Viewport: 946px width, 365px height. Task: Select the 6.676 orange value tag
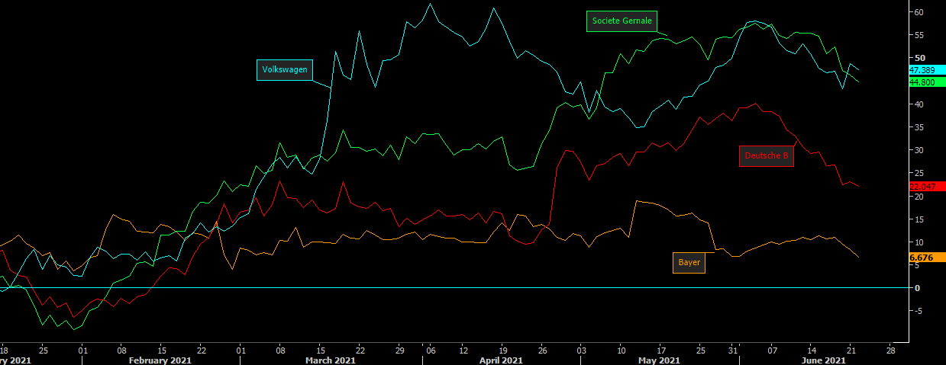[x=927, y=258]
